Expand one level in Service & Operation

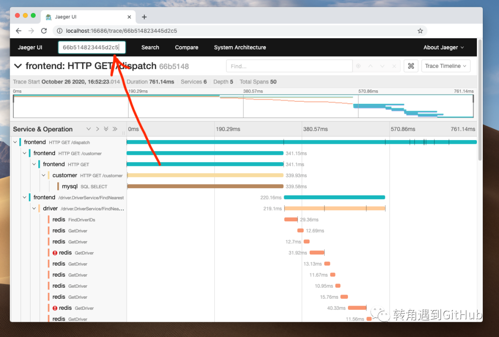(x=97, y=129)
